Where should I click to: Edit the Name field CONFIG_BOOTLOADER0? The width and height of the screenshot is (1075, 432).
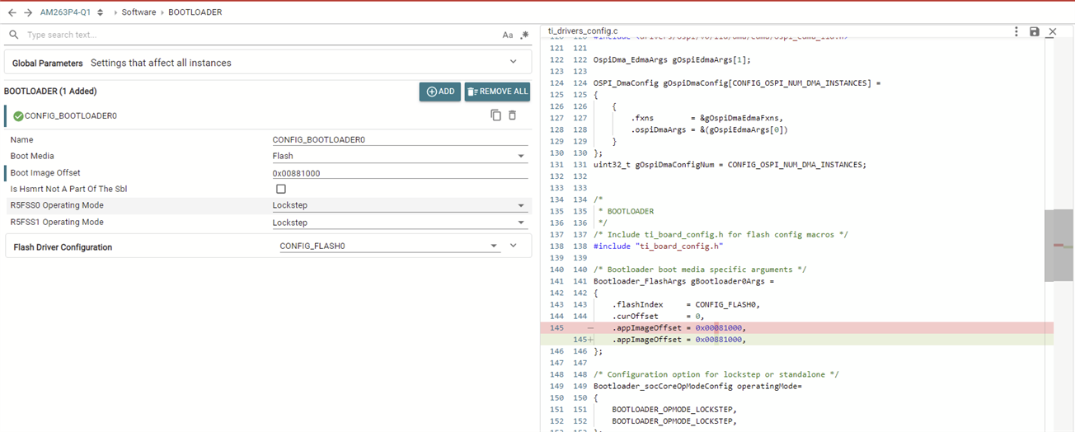coord(400,139)
